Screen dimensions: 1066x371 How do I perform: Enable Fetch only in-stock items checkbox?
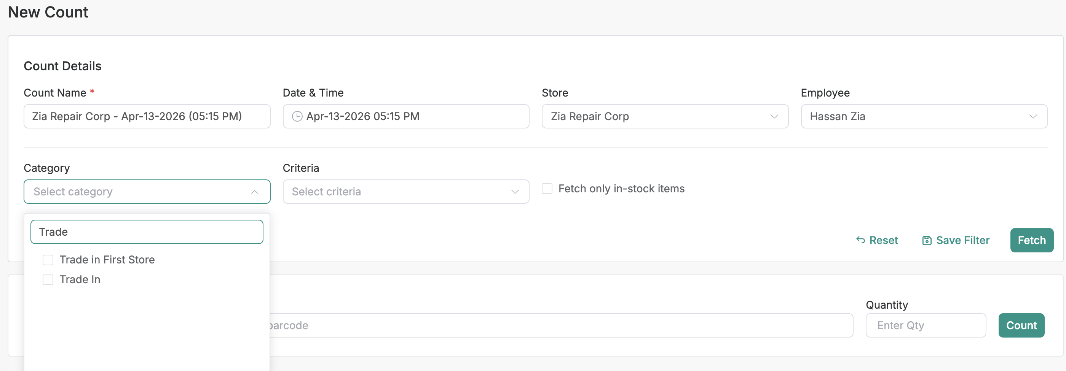(547, 189)
